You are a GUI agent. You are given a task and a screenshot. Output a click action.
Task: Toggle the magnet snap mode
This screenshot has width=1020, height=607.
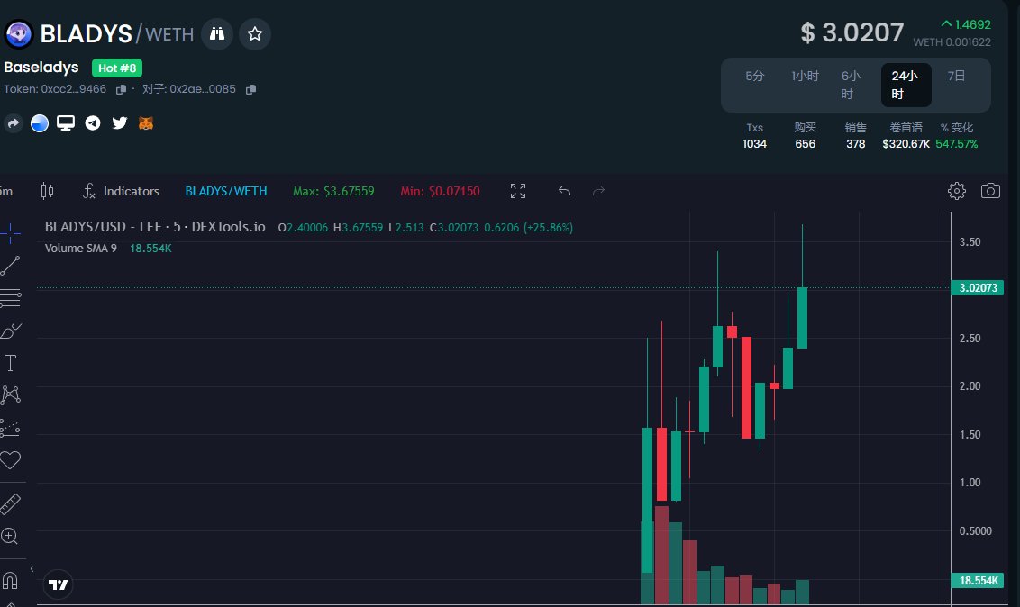[11, 580]
